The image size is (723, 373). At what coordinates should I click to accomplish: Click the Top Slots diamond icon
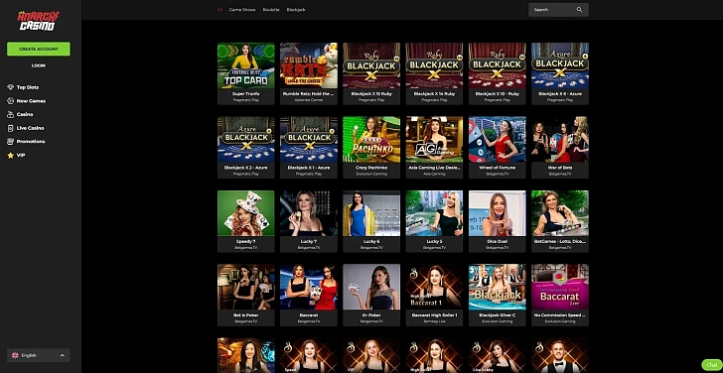pyautogui.click(x=11, y=87)
